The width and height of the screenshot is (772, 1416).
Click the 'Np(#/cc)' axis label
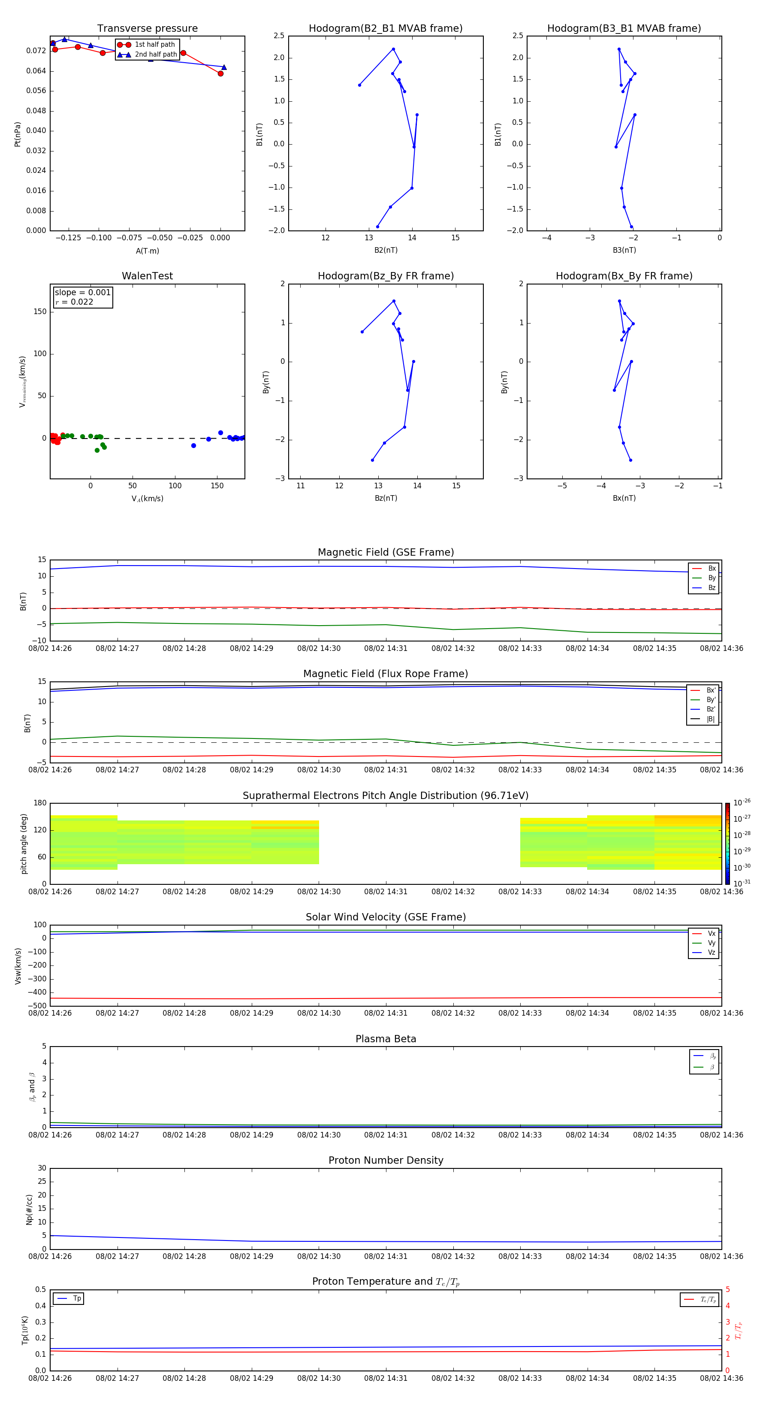coord(29,1209)
